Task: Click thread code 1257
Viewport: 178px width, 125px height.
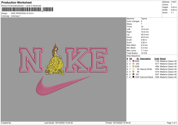Action: (x=157, y=75)
